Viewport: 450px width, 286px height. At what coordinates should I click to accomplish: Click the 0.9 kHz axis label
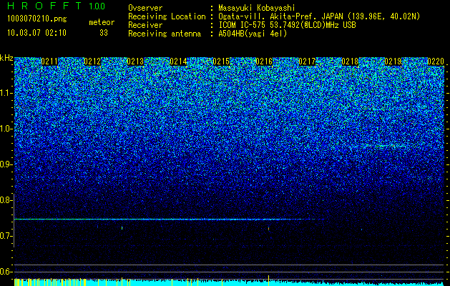coord(6,164)
